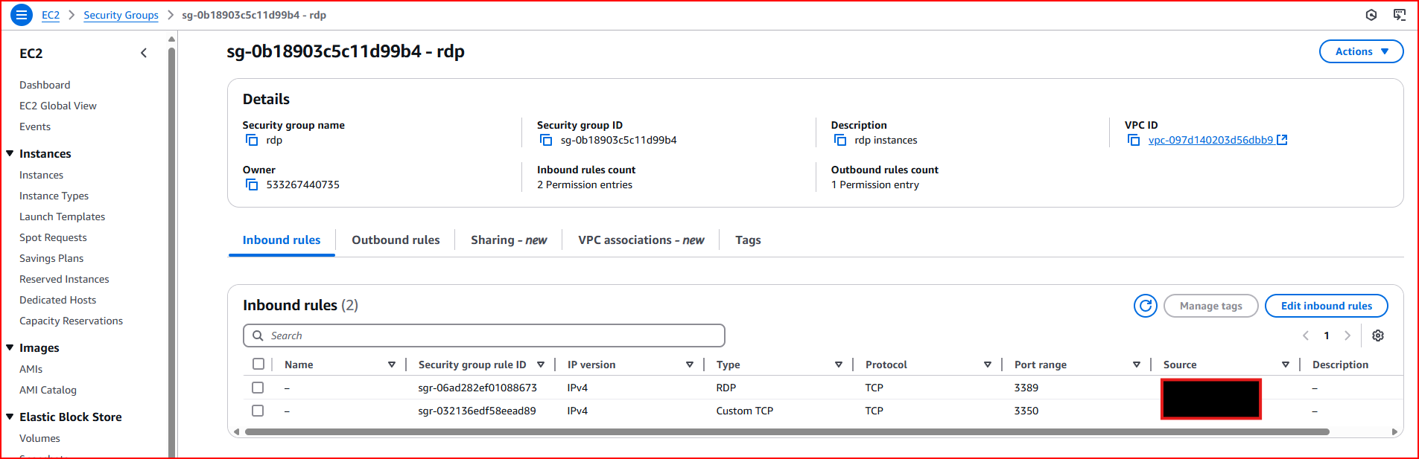Screen dimensions: 1419x459
Task: Open the Actions dropdown
Action: (1361, 51)
